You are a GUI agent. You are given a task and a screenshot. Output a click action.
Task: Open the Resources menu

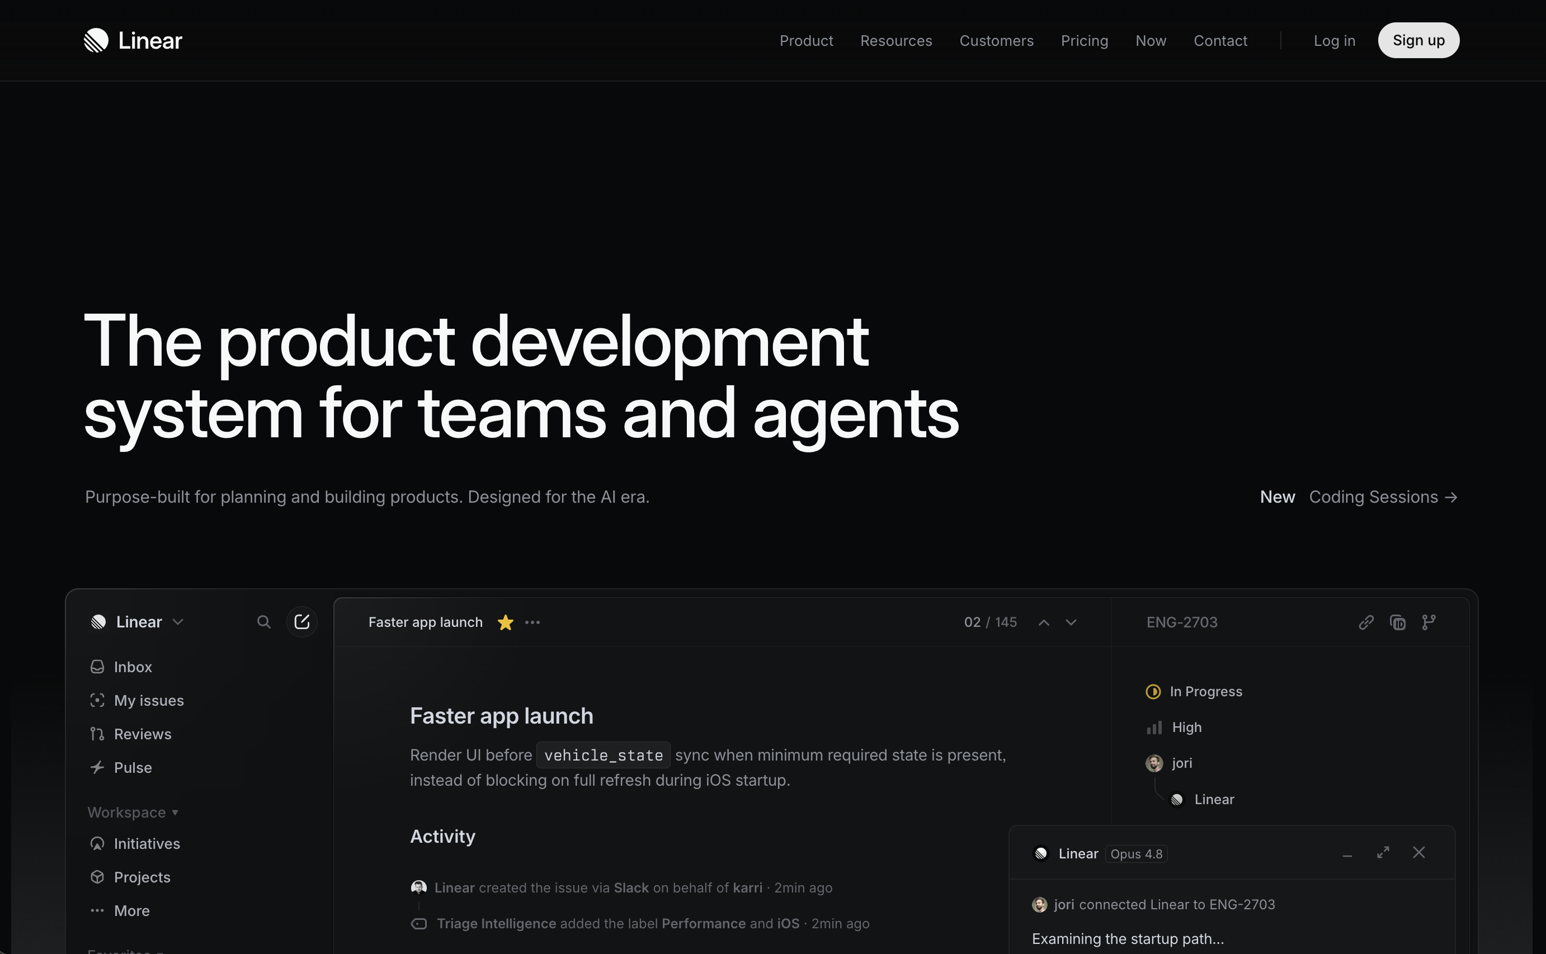pos(895,40)
